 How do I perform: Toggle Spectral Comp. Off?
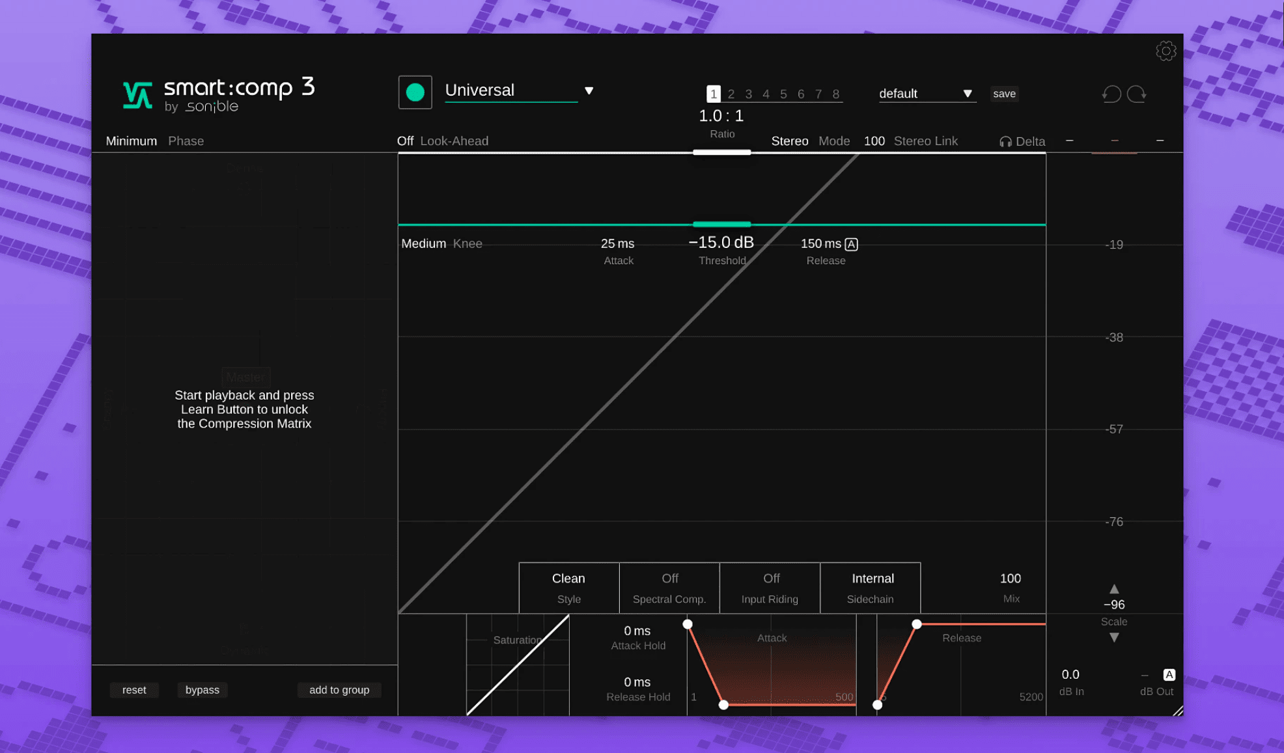coord(669,588)
